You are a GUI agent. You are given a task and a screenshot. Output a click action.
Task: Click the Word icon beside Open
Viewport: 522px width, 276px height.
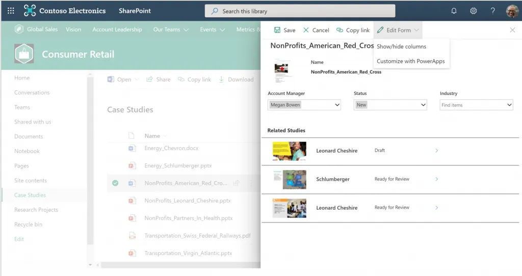[111, 80]
